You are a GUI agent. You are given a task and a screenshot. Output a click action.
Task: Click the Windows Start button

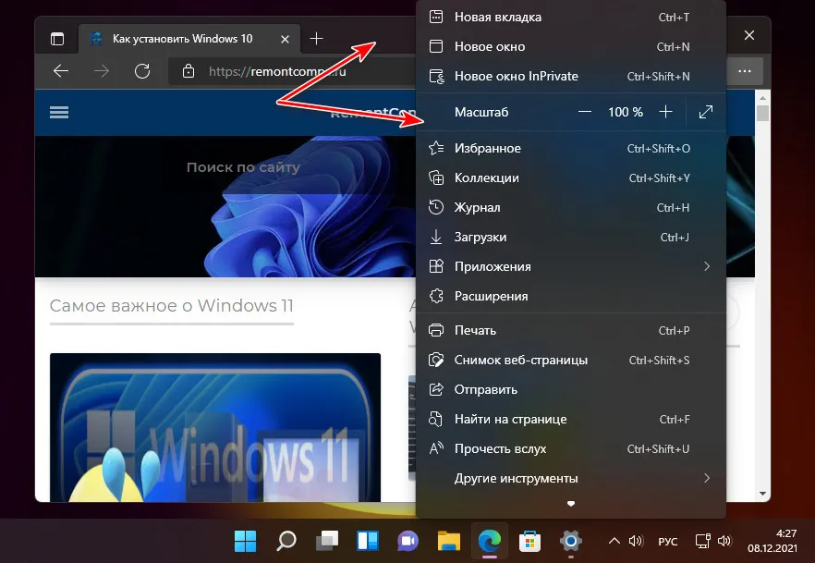(x=246, y=540)
